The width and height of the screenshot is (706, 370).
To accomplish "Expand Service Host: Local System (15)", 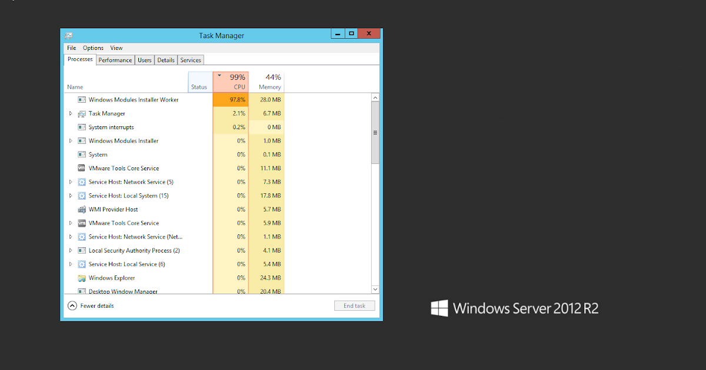I will point(71,196).
